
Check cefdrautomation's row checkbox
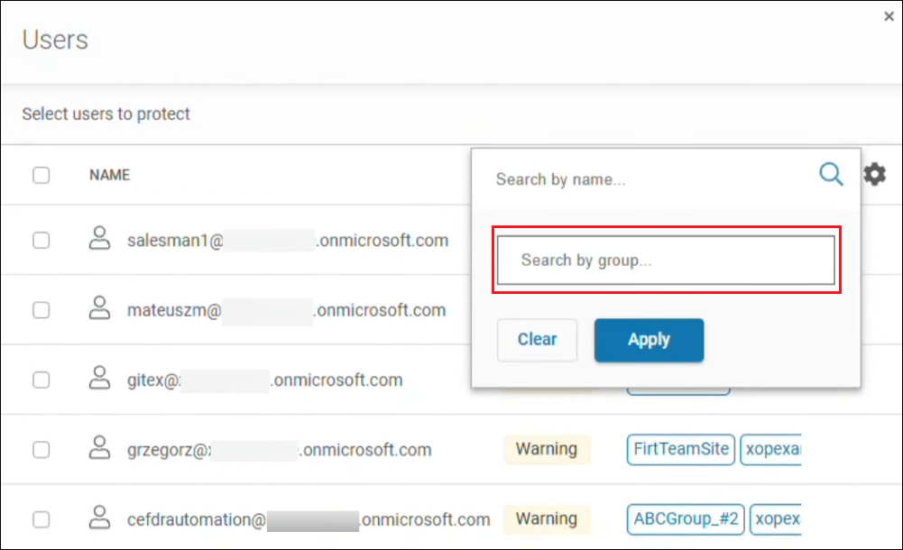tap(41, 519)
